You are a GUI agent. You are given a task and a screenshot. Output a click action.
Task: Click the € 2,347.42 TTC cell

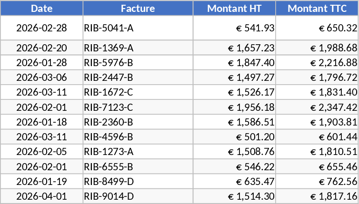[x=316, y=107]
